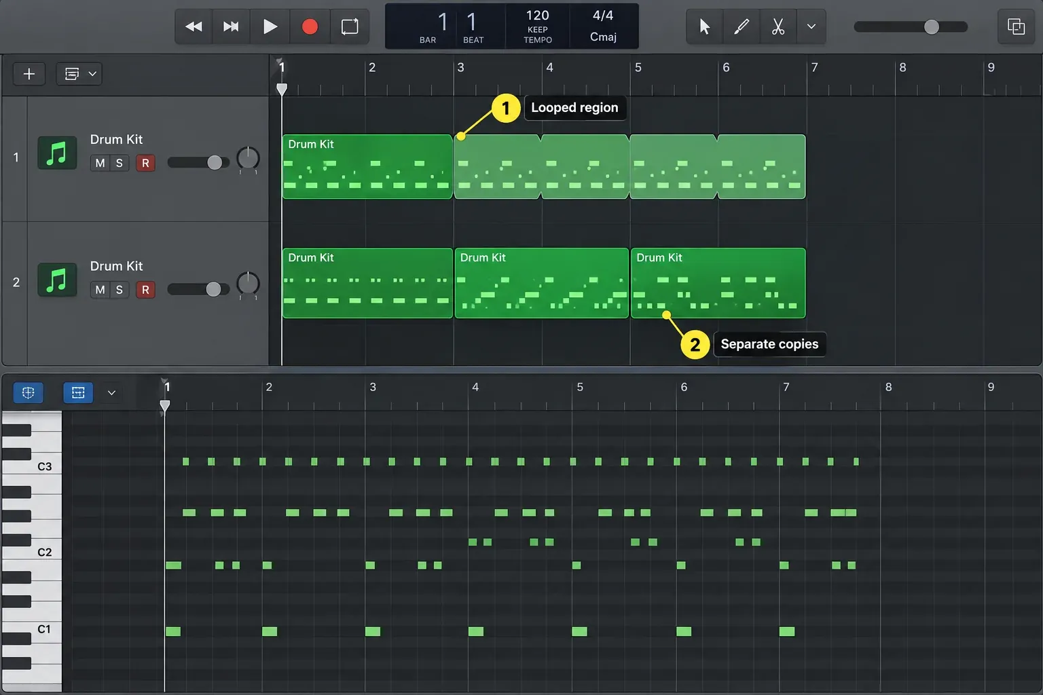Image resolution: width=1043 pixels, height=695 pixels.
Task: Solo track 2 Drum Kit
Action: [x=120, y=290]
